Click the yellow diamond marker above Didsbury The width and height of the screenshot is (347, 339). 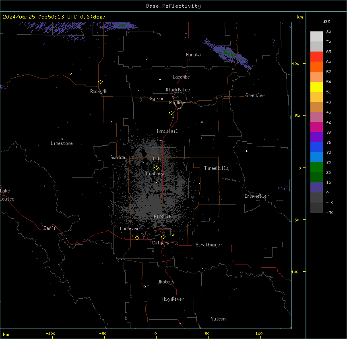click(156, 168)
